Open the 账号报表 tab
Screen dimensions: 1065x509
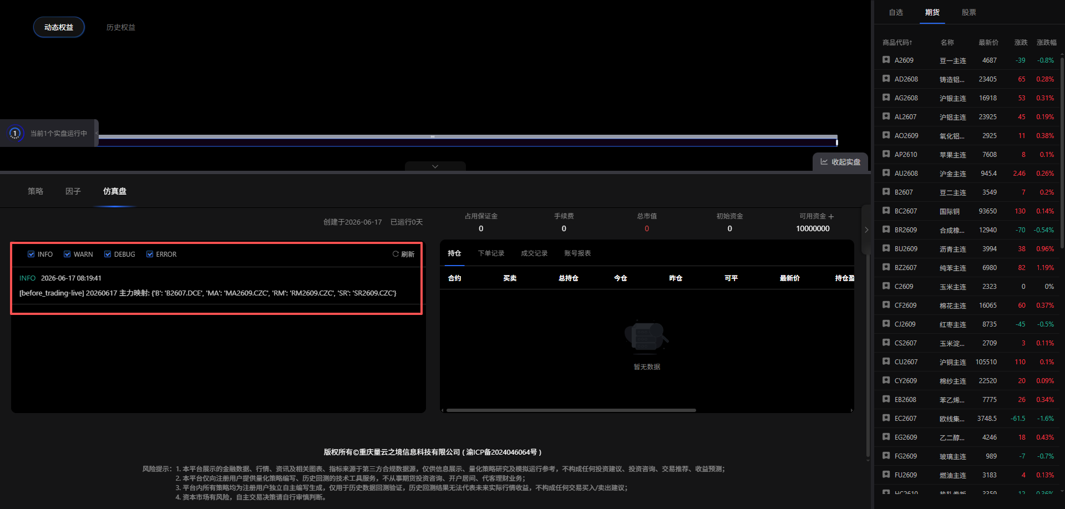pos(577,253)
